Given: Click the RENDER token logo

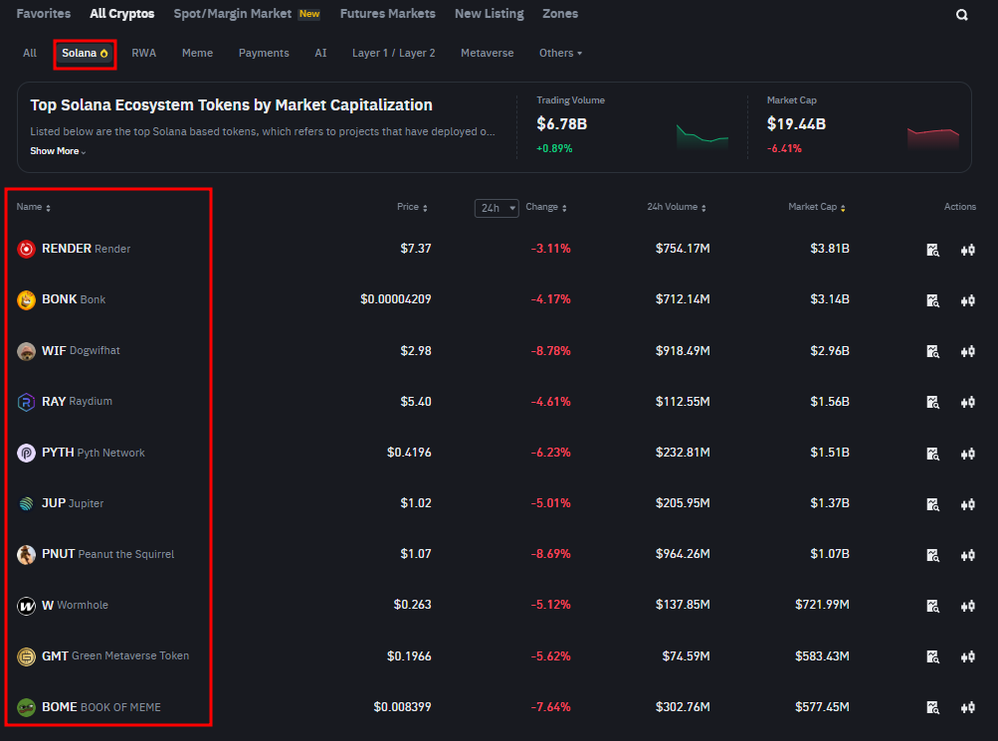Looking at the screenshot, I should point(26,250).
